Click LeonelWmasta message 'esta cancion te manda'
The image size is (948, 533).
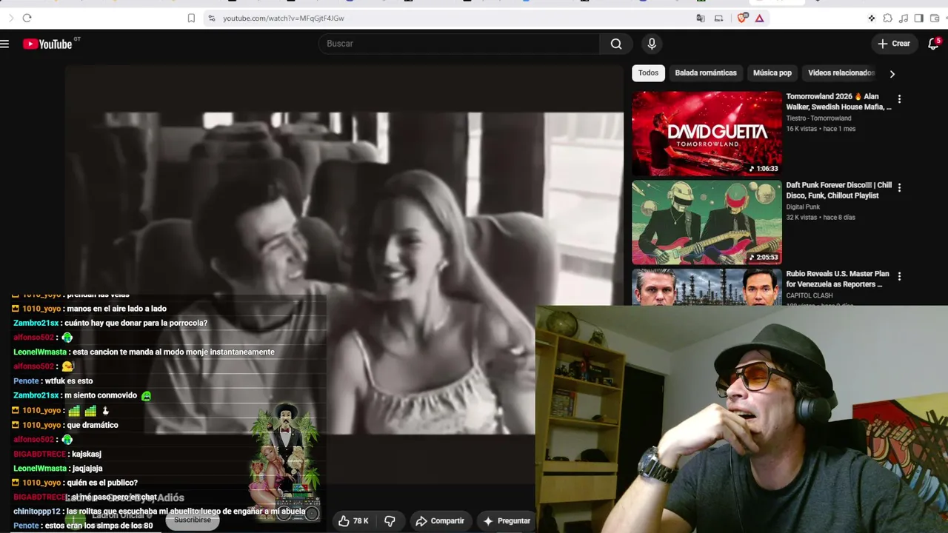pos(173,352)
